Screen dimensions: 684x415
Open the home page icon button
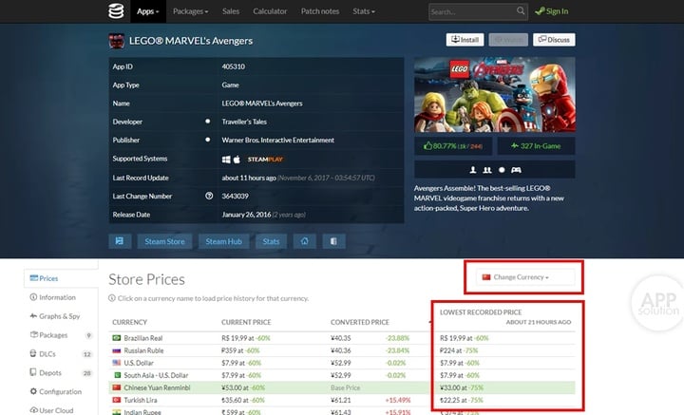(305, 241)
